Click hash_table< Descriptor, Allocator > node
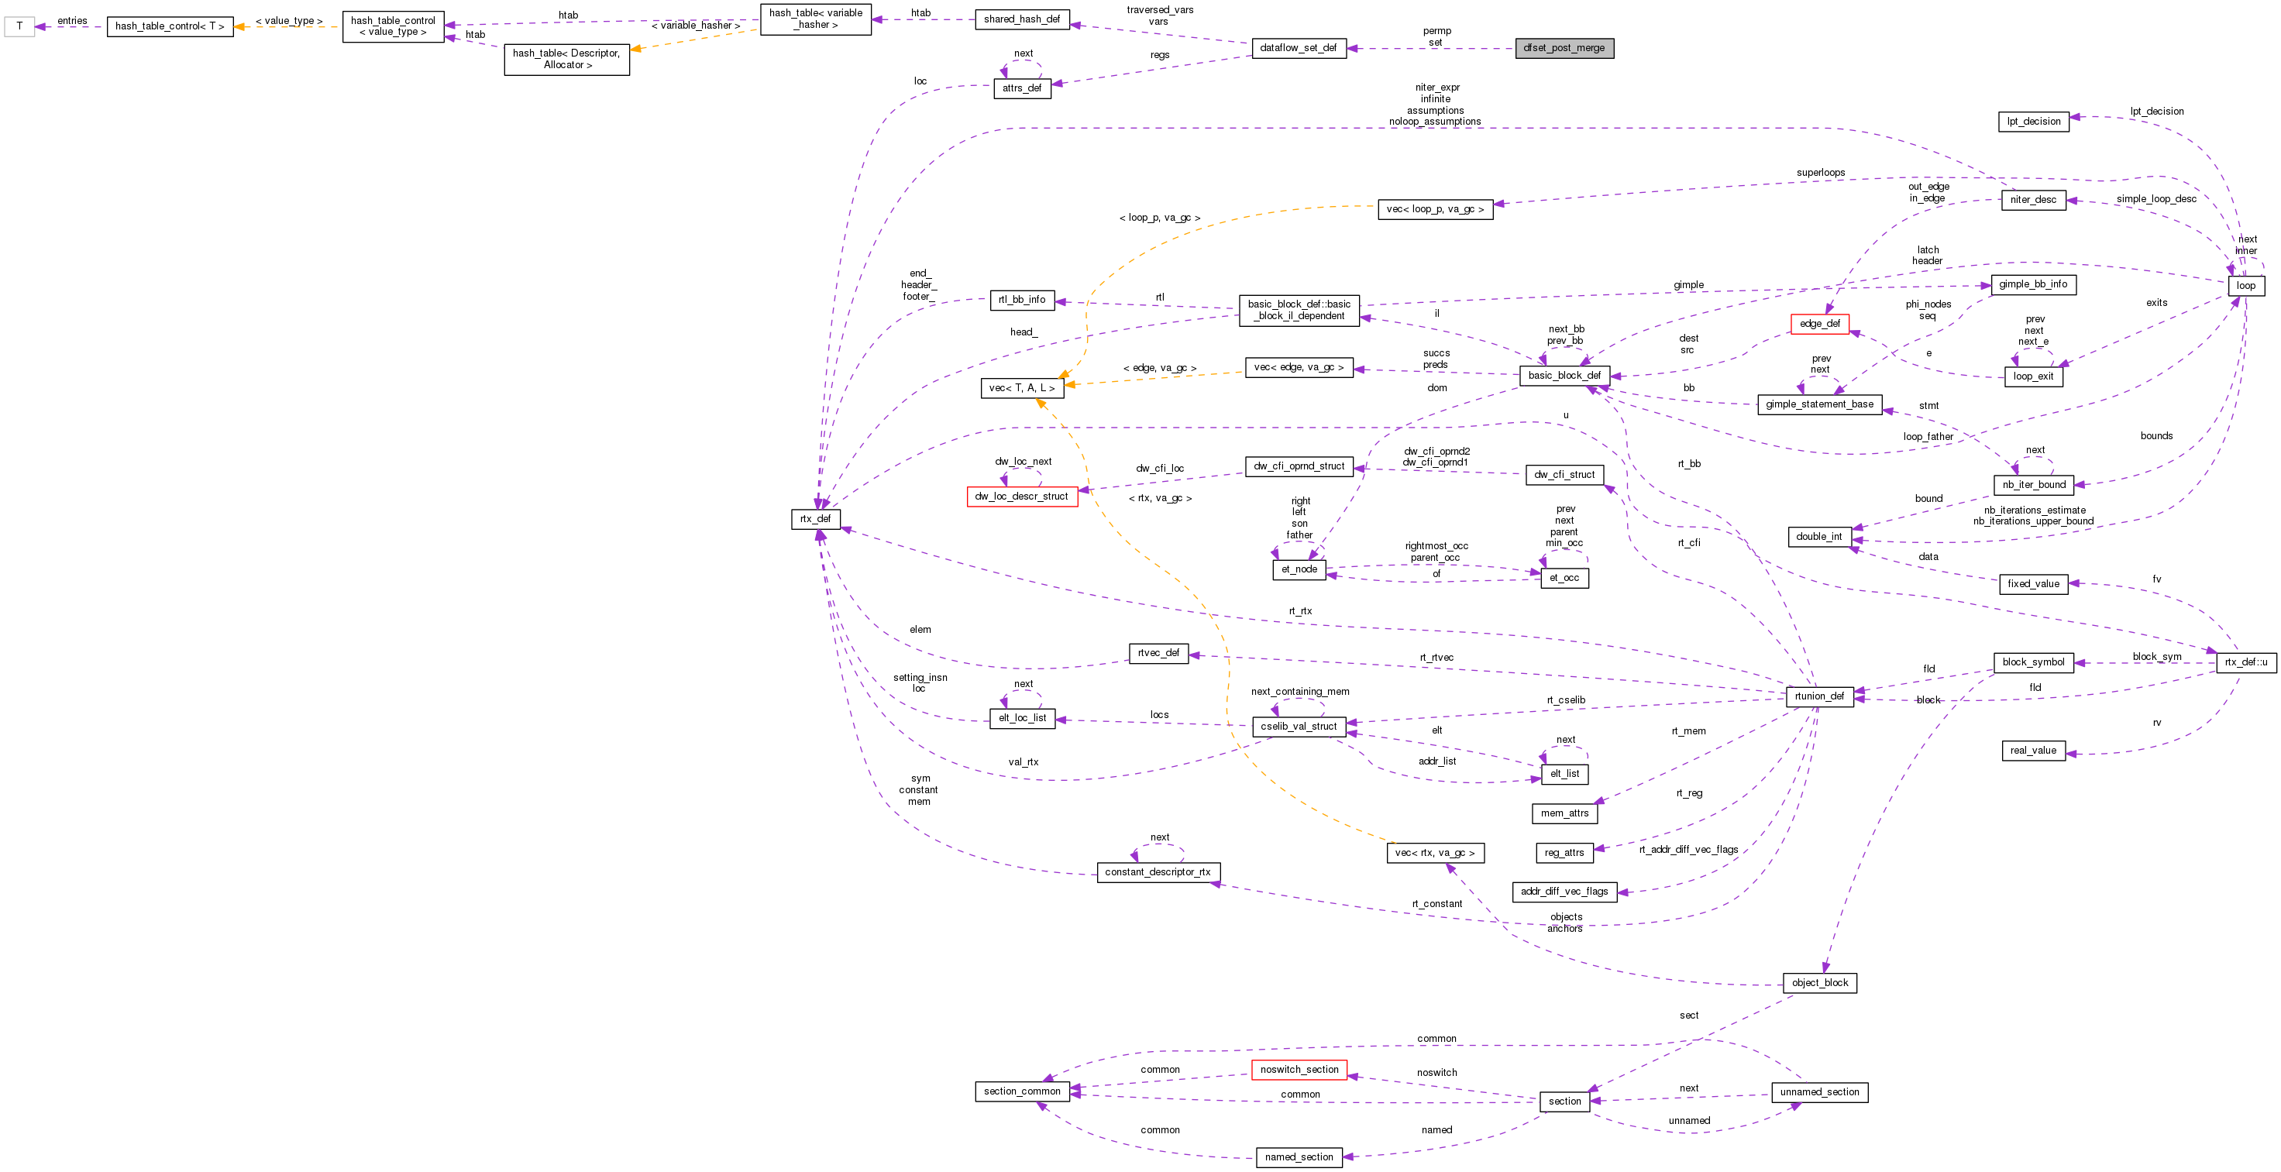Screen dimensions: 2281x1172 566,60
